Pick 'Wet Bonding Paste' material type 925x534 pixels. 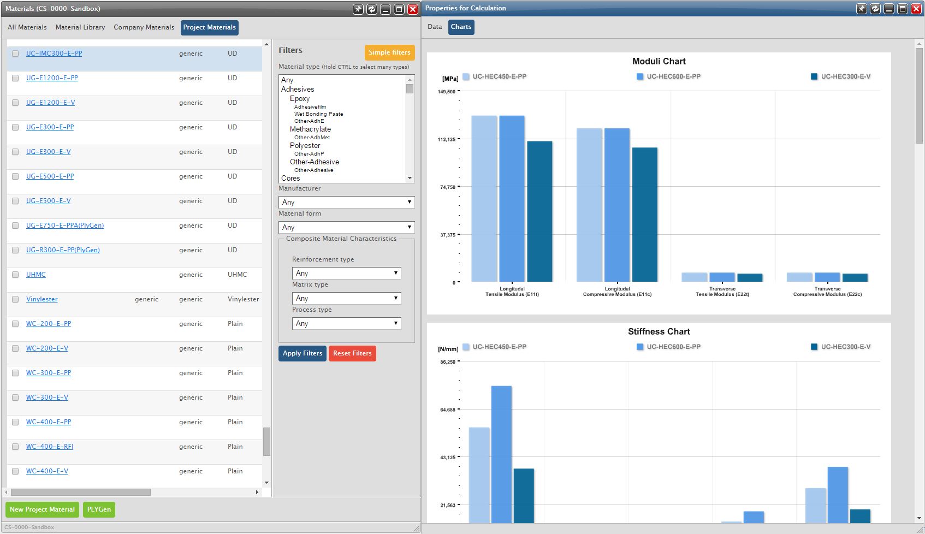tap(319, 114)
